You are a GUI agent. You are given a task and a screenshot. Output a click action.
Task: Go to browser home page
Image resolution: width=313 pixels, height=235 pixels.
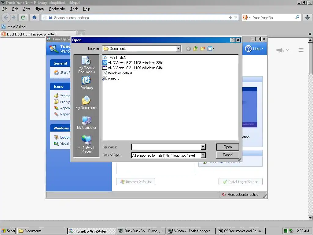pos(34,17)
